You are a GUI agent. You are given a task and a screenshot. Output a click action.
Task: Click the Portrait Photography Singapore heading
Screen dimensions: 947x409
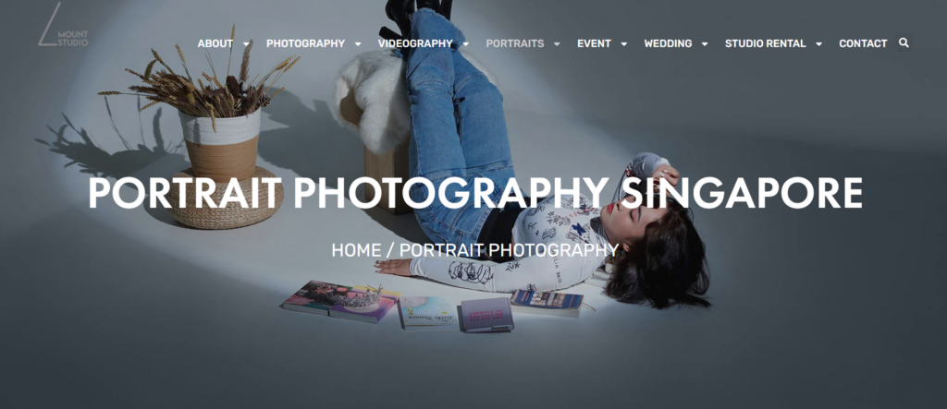pyautogui.click(x=475, y=192)
